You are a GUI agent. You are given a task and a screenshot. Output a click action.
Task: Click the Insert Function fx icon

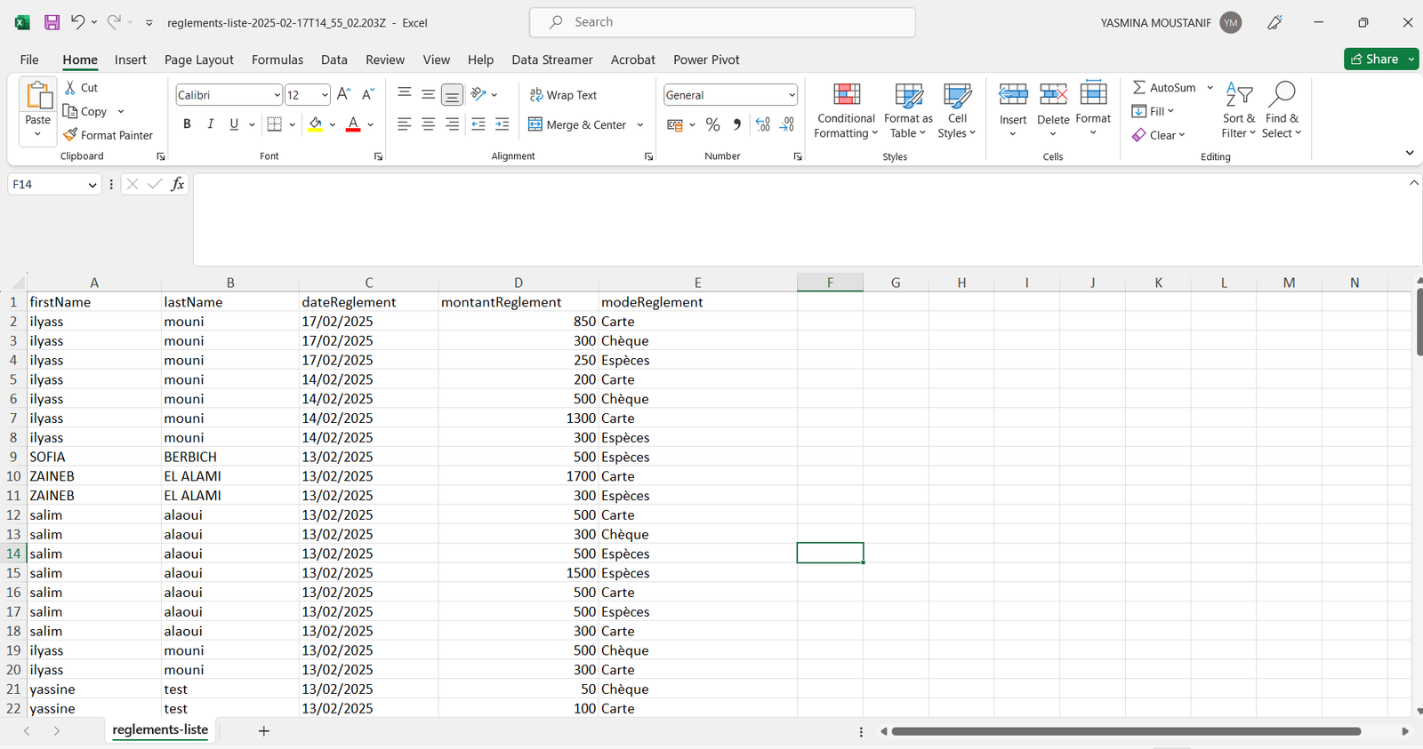pyautogui.click(x=178, y=184)
